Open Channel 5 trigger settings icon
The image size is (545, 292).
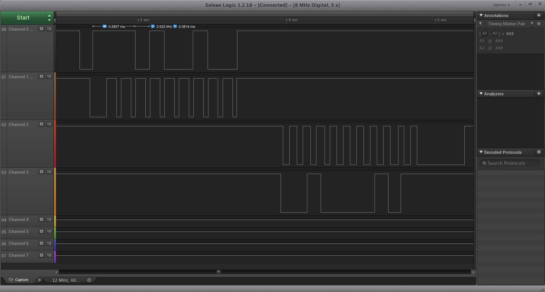49,231
